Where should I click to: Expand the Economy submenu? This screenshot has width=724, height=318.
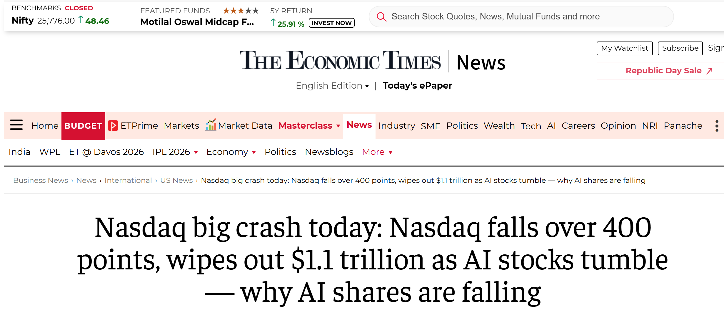click(x=254, y=153)
